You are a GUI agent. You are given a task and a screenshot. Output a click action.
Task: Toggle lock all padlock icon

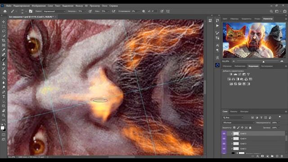tap(250, 127)
